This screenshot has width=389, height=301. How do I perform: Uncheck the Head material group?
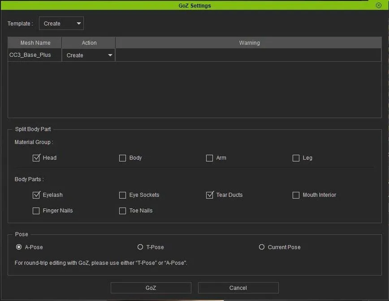coord(36,158)
